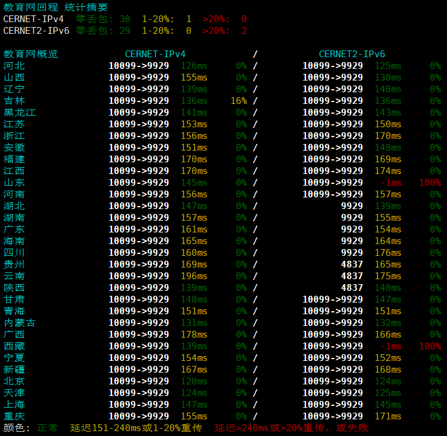Click the green 正常 legend text
This screenshot has height=436, width=447.
47,428
